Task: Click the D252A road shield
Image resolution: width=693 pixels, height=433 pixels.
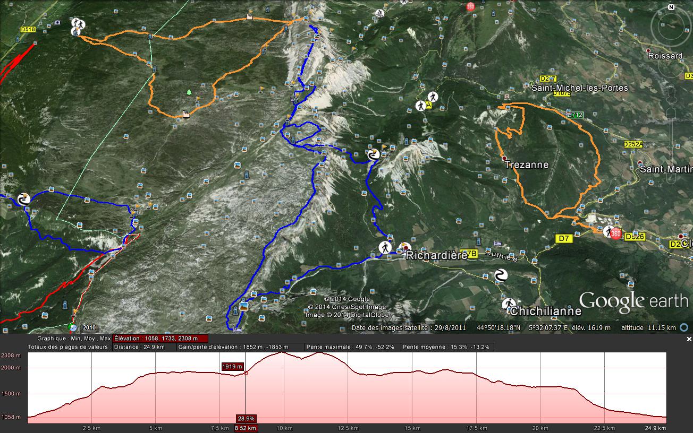Action: coord(633,144)
